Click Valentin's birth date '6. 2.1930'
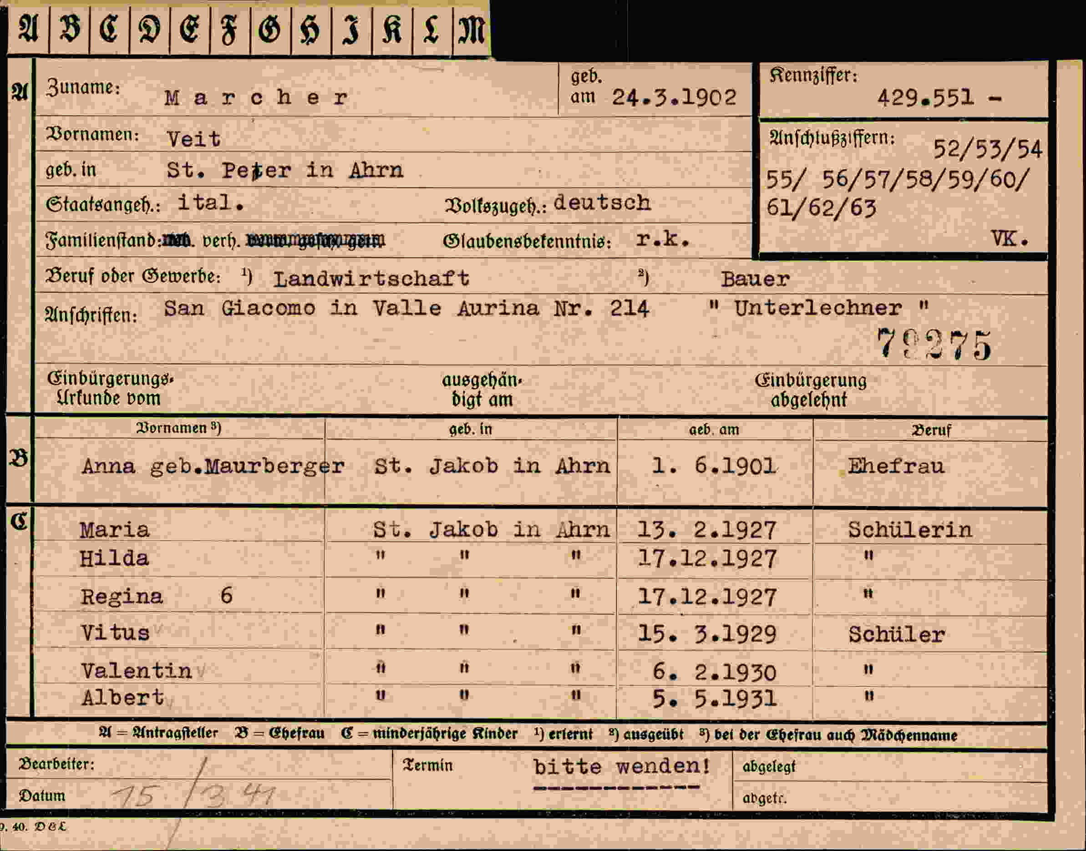The width and height of the screenshot is (1086, 851). pos(714,673)
